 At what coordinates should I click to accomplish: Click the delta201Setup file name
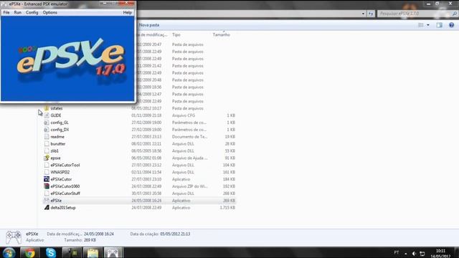tap(63, 208)
